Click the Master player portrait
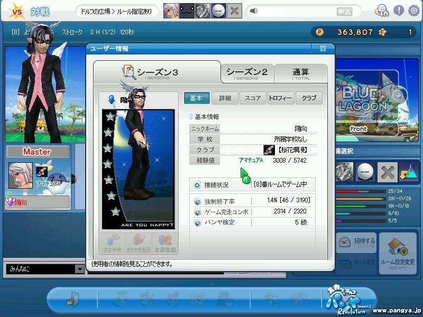The image size is (423, 317). pos(21,175)
